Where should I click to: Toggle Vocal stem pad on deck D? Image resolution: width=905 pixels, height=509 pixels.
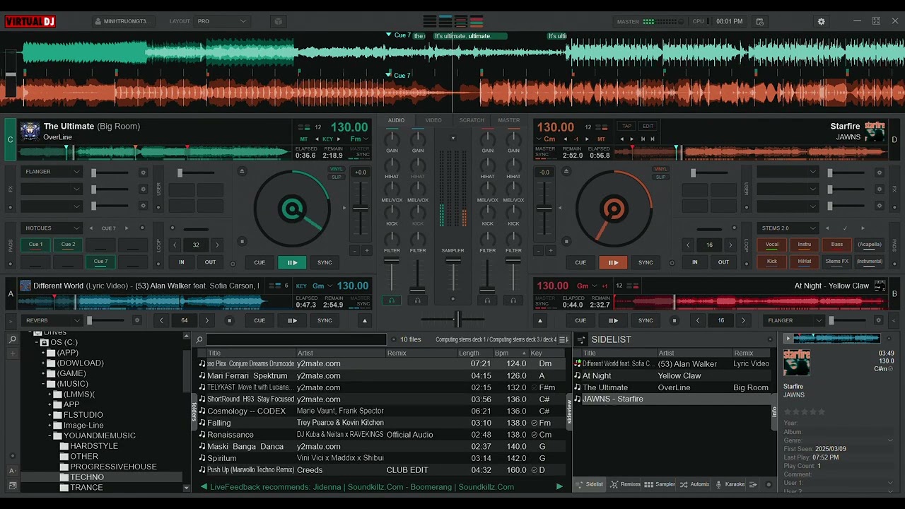pyautogui.click(x=772, y=245)
